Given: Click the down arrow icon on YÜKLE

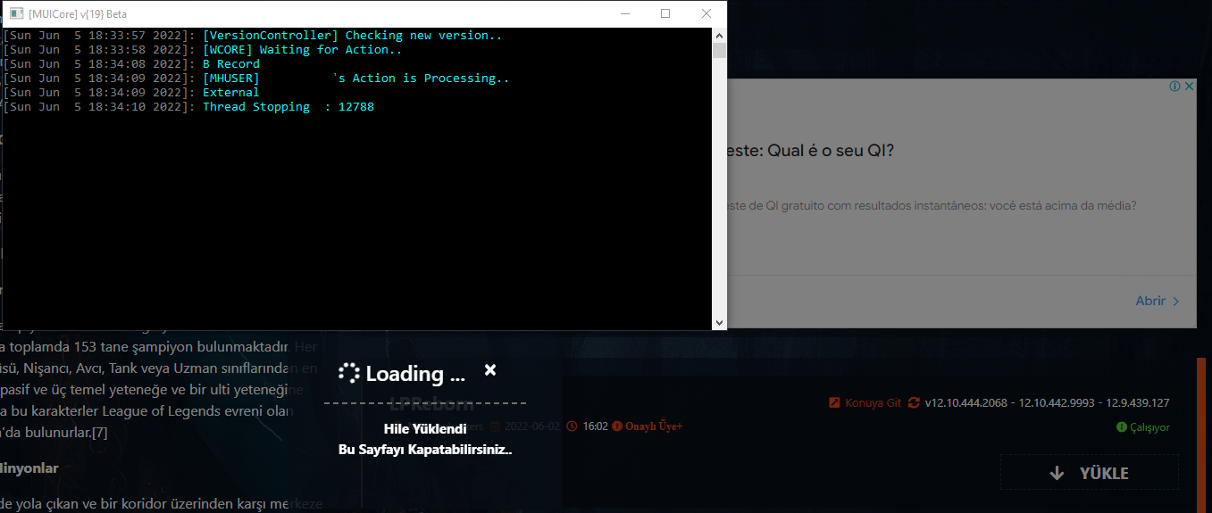Looking at the screenshot, I should pos(1057,473).
